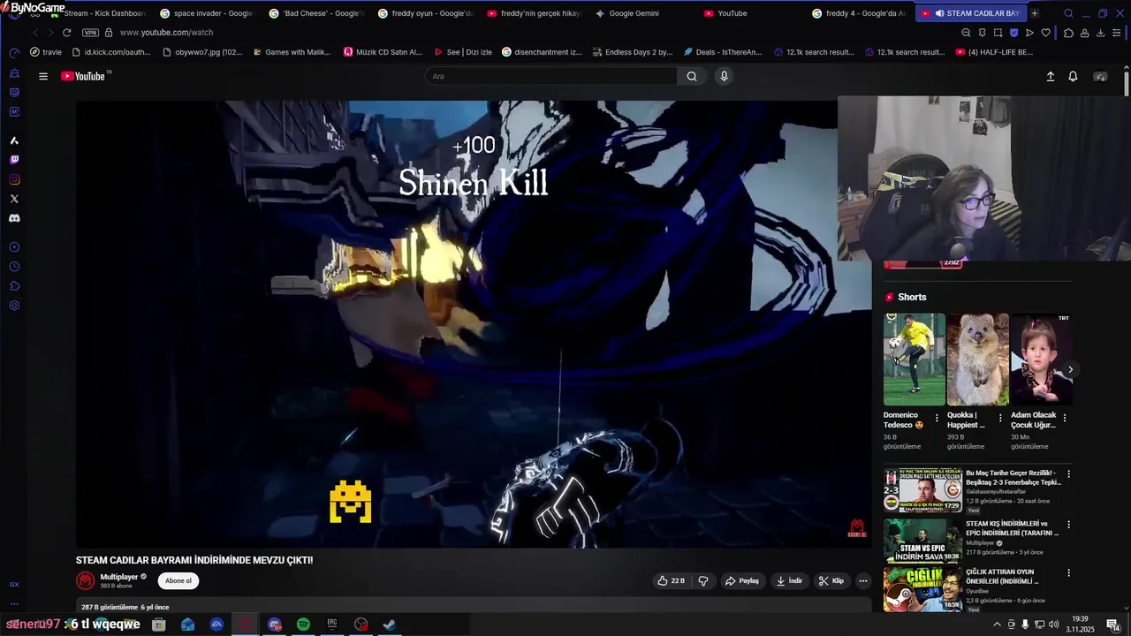Open the sidebar settings gear icon
Screen dimensions: 1131x636
pyautogui.click(x=14, y=306)
